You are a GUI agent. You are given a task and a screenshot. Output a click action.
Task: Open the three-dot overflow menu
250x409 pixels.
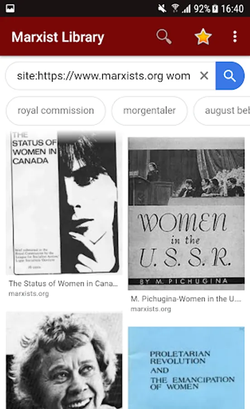point(235,37)
